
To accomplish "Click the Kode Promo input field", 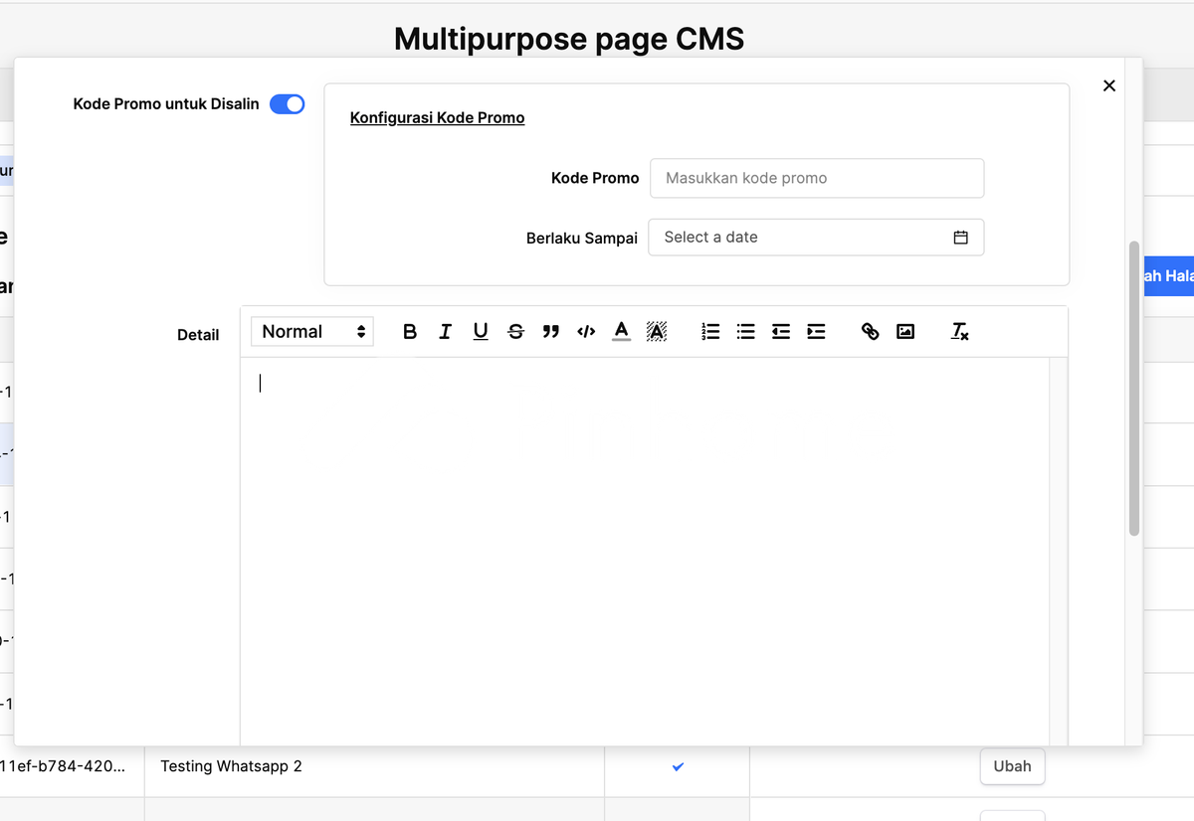I will (817, 178).
